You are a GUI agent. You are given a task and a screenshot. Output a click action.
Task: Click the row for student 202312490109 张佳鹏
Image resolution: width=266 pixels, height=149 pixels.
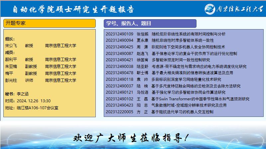coord(165,34)
